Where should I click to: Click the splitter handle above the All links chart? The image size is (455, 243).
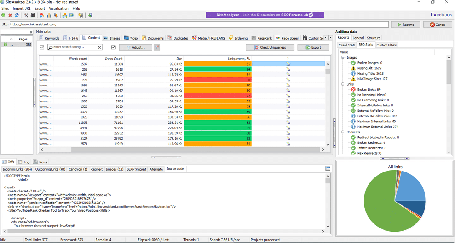click(394, 159)
